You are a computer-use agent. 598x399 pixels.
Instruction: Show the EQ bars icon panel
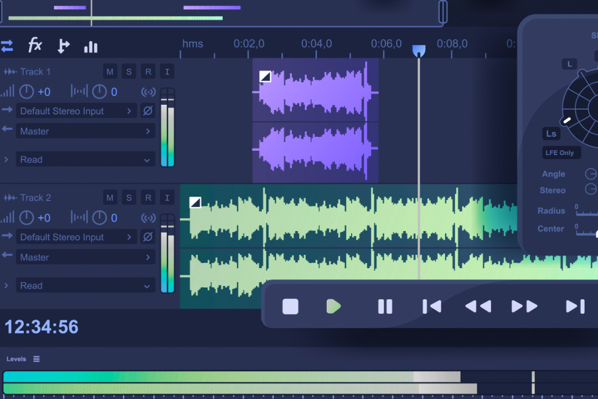point(90,47)
